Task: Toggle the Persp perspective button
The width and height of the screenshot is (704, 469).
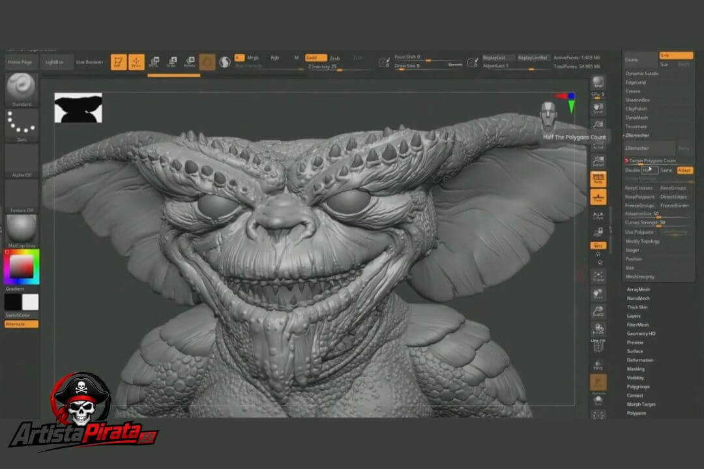Action: (598, 178)
